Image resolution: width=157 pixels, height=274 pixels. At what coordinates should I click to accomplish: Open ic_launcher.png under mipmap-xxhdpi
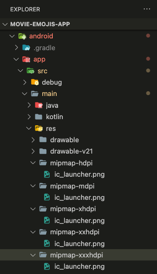click(79, 243)
